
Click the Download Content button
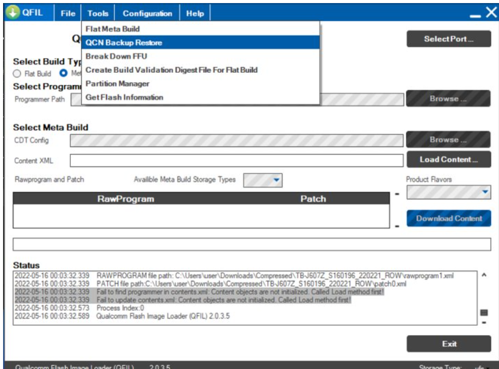(449, 218)
